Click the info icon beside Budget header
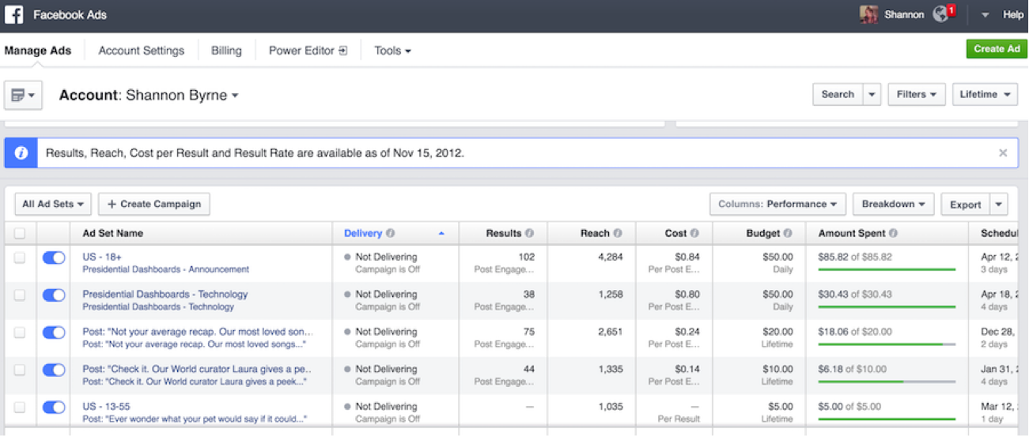Image resolution: width=1029 pixels, height=436 pixels. (788, 234)
